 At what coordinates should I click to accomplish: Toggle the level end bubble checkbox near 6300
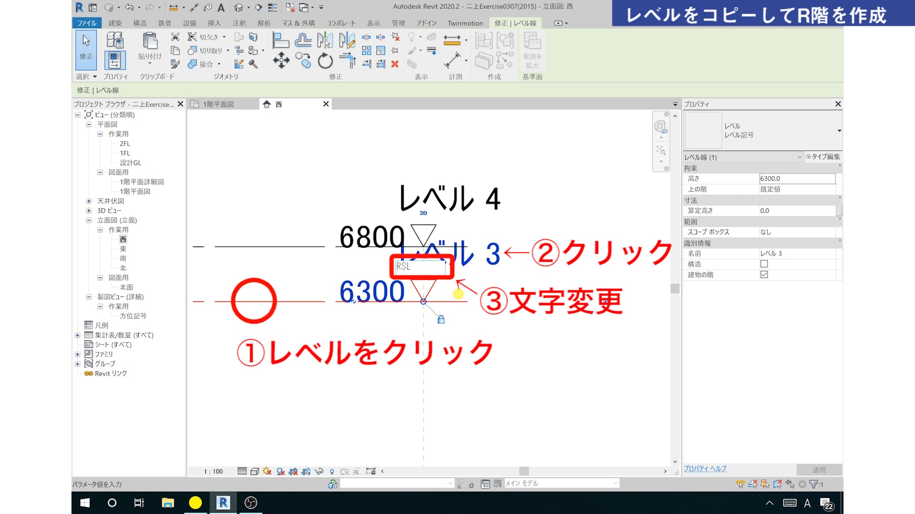point(605,302)
